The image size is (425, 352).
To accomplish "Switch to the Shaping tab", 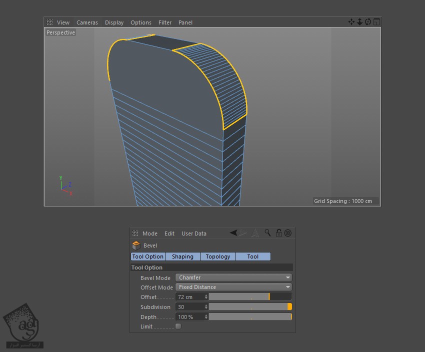I will click(x=182, y=256).
